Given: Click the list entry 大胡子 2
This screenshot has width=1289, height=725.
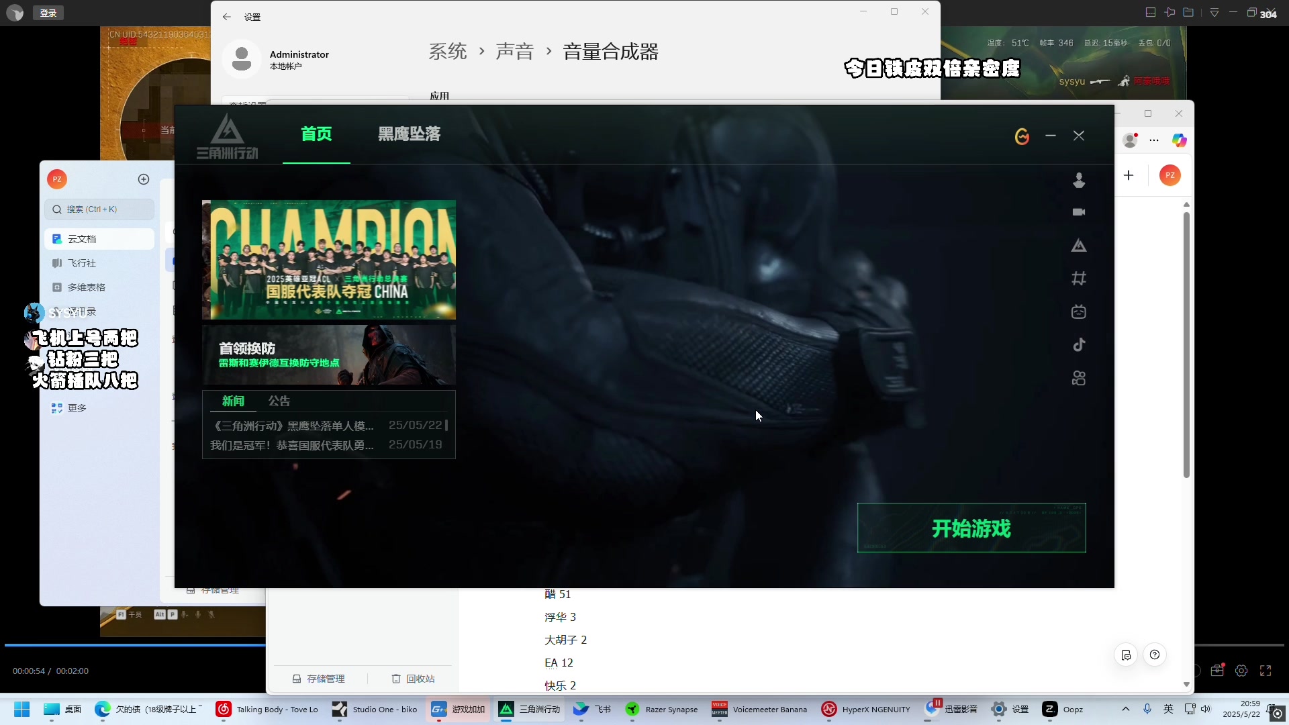Looking at the screenshot, I should (565, 640).
